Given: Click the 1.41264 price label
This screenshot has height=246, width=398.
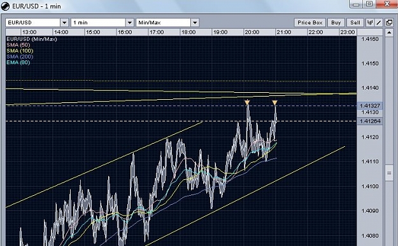Looking at the screenshot, I should click(x=370, y=121).
